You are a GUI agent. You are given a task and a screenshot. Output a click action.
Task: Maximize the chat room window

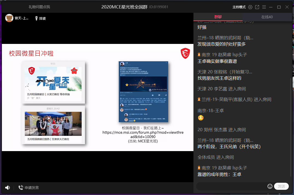click(279, 7)
